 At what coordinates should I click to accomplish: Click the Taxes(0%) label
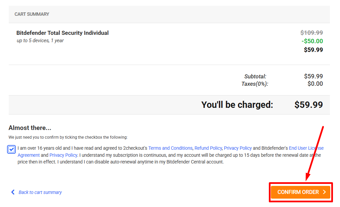(255, 84)
